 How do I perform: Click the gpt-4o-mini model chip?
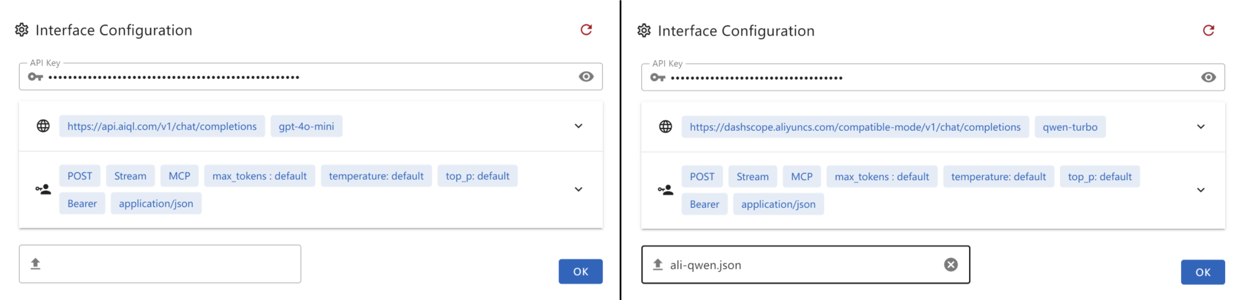(306, 126)
